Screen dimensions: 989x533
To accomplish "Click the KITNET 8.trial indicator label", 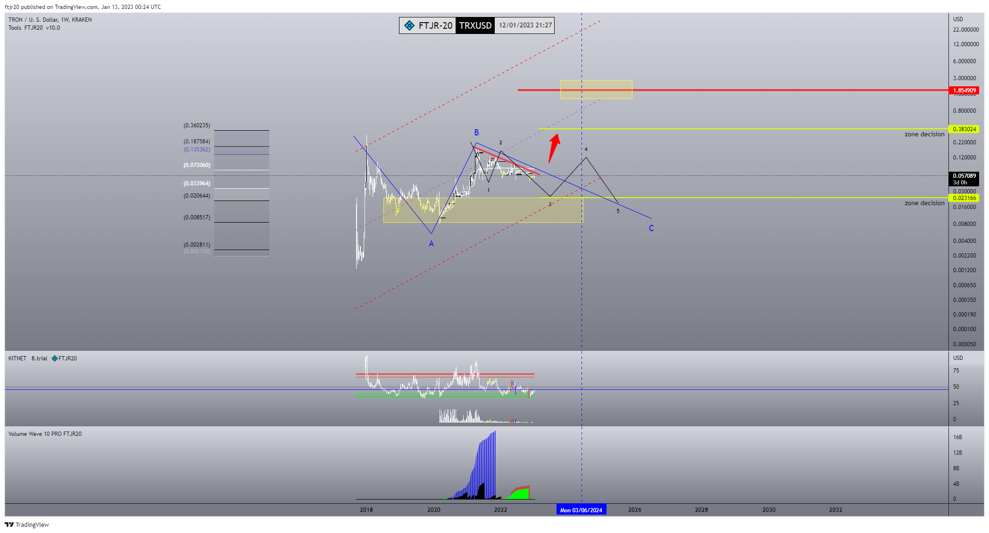I will click(x=28, y=358).
